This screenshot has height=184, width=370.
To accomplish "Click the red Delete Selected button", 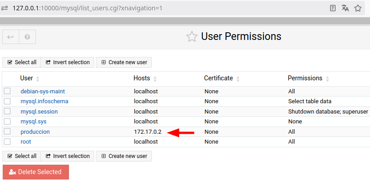I will pyautogui.click(x=36, y=172).
